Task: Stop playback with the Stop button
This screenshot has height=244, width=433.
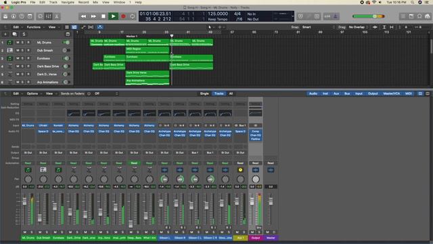Action: click(104, 16)
